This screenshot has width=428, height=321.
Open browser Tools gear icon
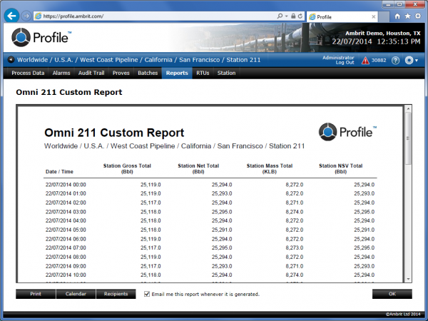click(x=418, y=16)
